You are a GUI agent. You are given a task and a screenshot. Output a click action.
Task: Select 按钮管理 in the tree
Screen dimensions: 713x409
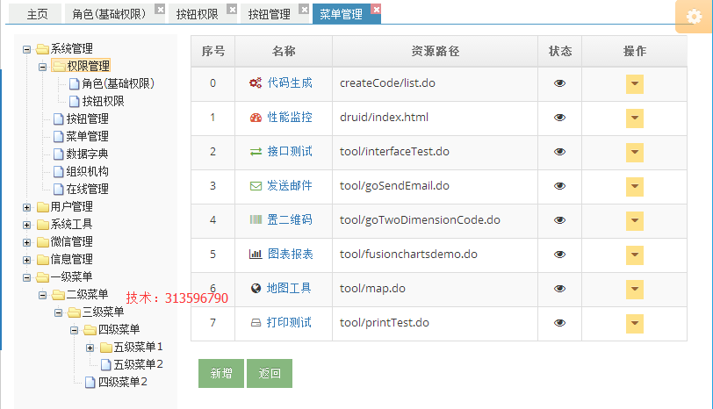[x=87, y=118]
